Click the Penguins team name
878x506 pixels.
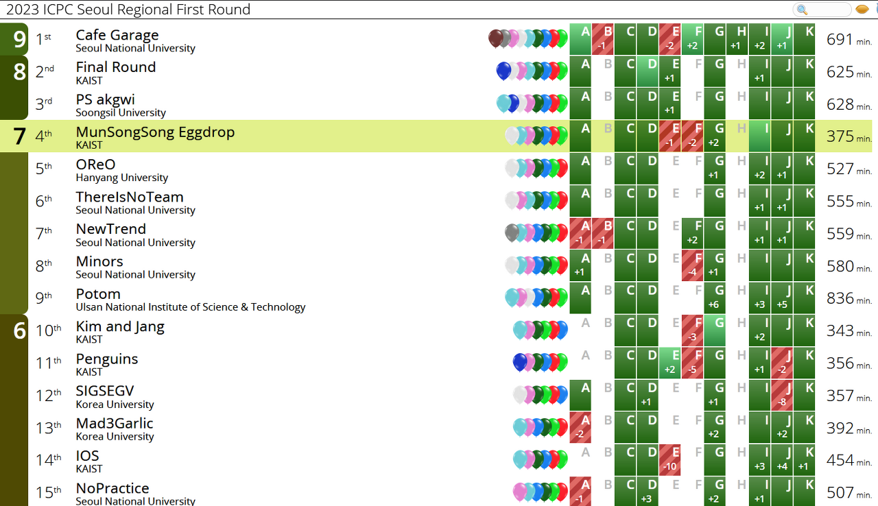pos(107,359)
